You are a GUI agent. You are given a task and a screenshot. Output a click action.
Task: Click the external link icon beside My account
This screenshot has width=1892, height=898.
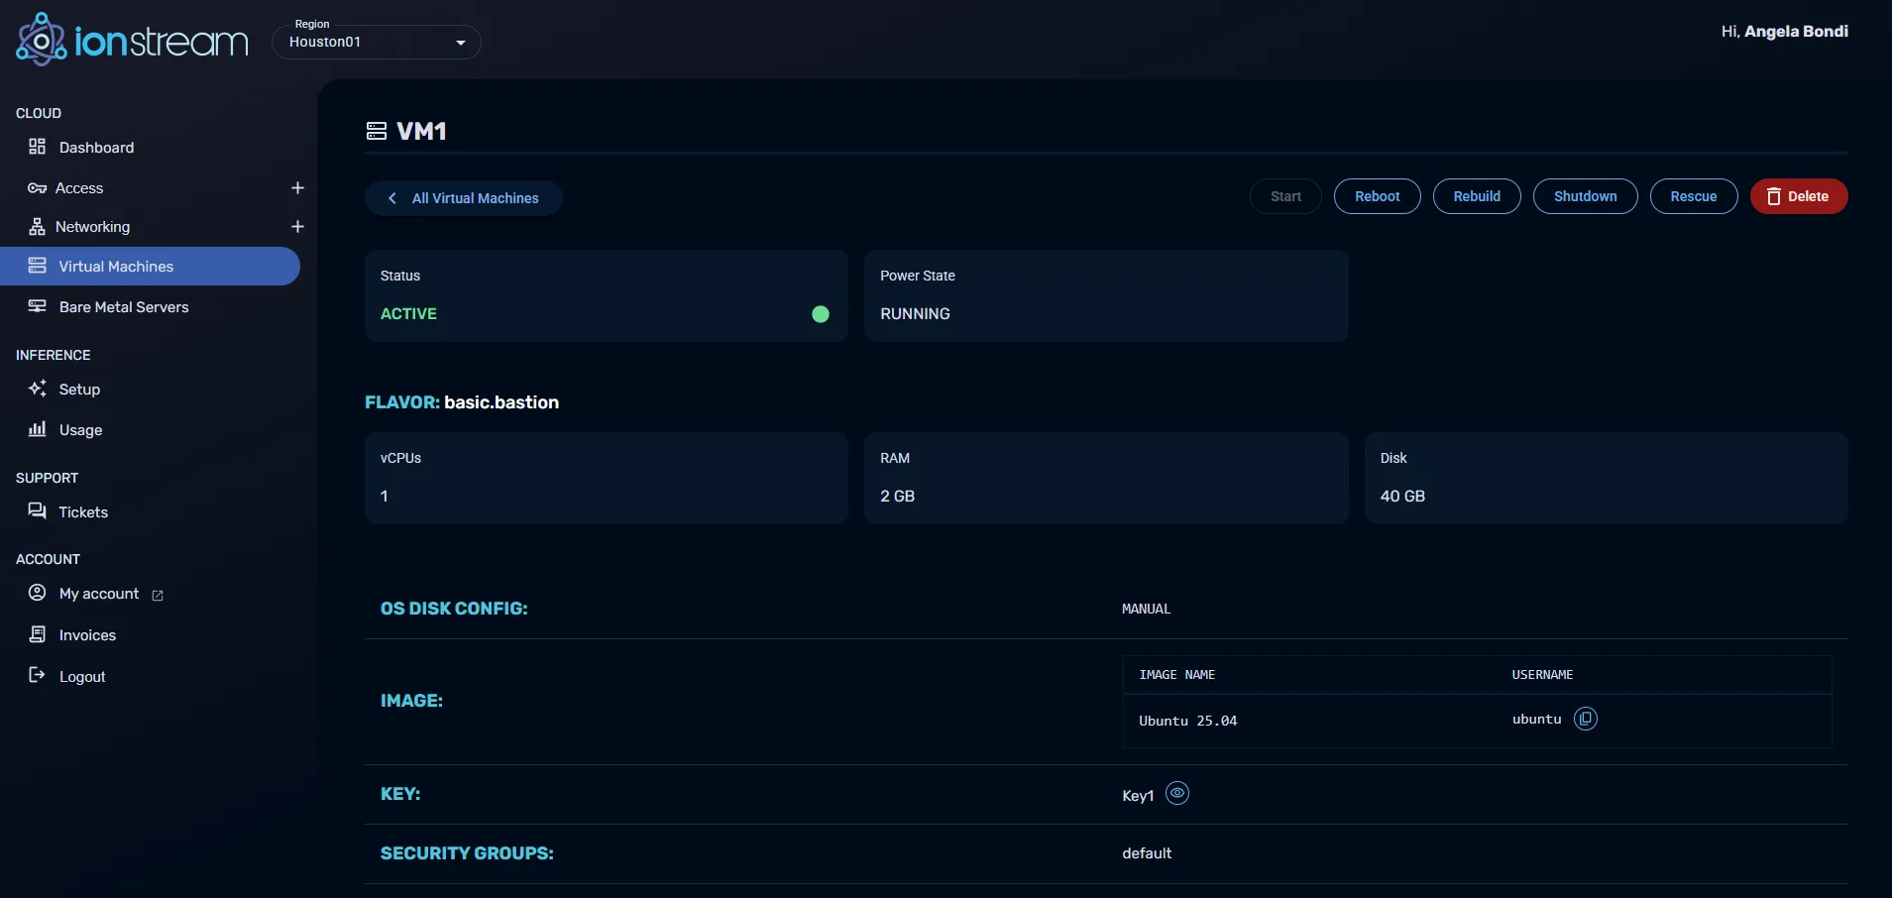158,596
